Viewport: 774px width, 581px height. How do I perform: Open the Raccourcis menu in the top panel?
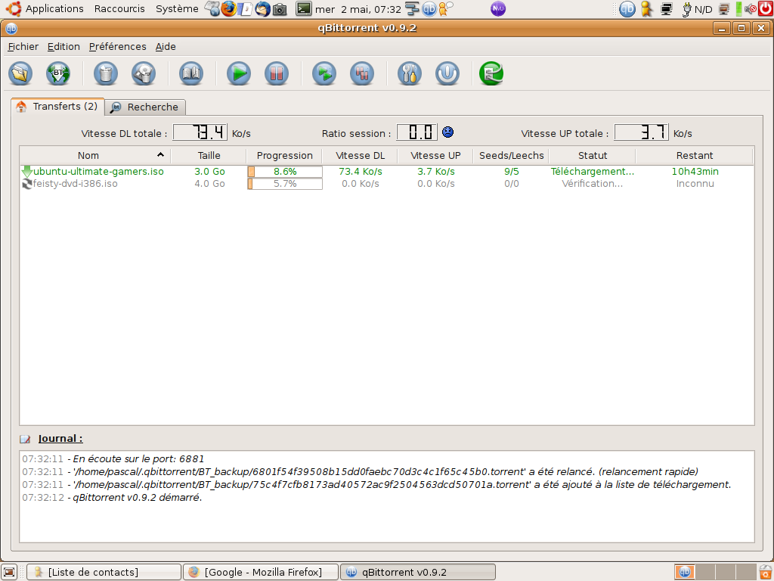coord(119,9)
